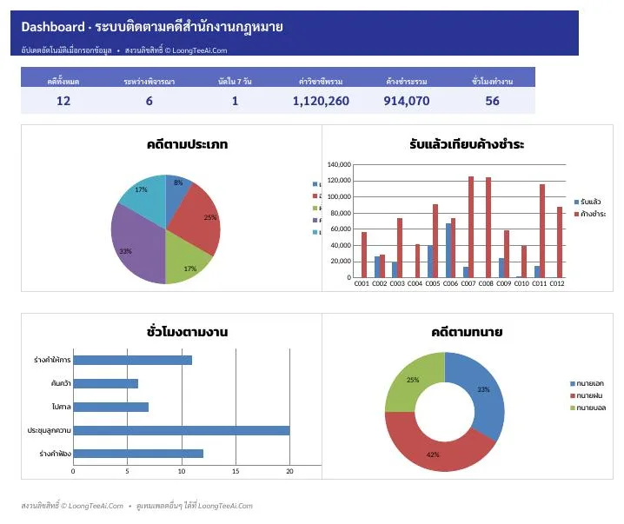Select the chart title รับแล้วเทียบค้างชำระ
Viewport: 624px width, 524px height.
click(x=467, y=144)
